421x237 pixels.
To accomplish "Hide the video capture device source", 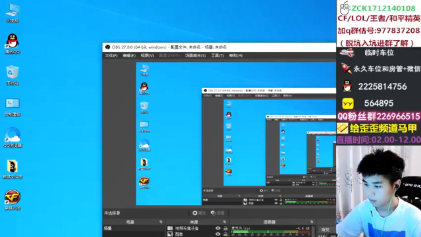I will click(218, 228).
